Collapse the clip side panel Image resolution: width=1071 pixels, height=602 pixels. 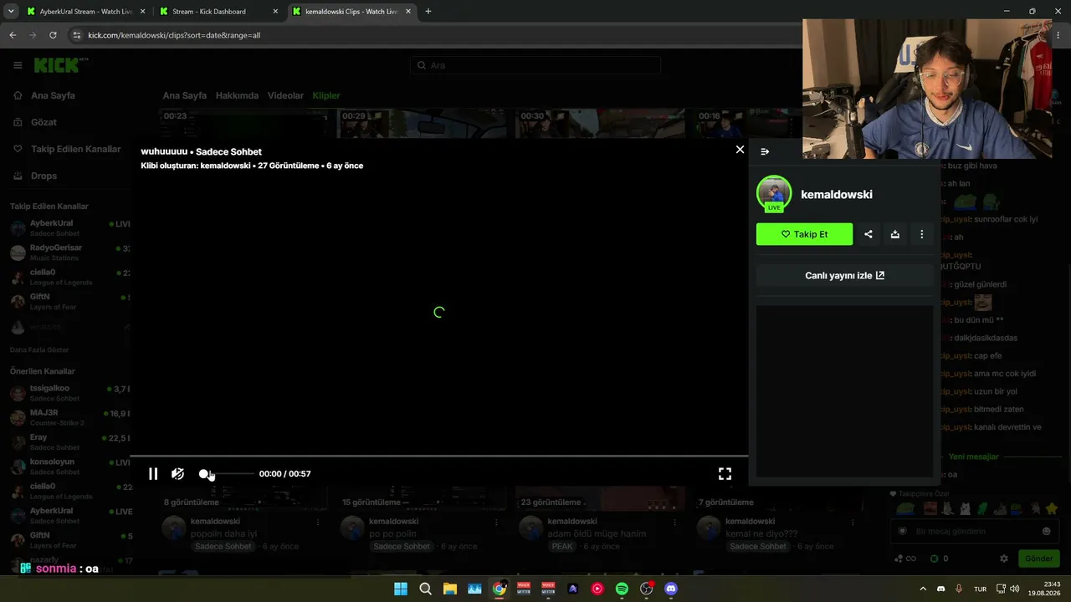[x=765, y=151]
